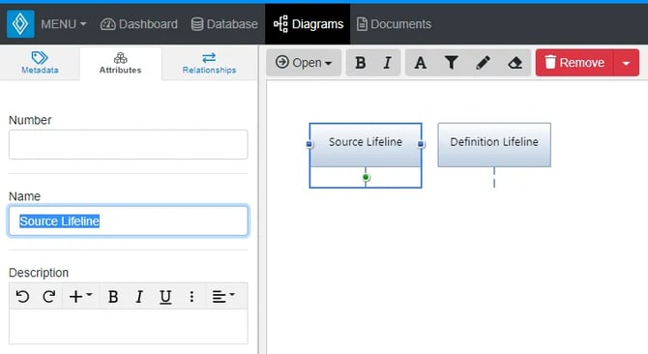Click the green connector dot on Source Lifeline

click(x=366, y=177)
